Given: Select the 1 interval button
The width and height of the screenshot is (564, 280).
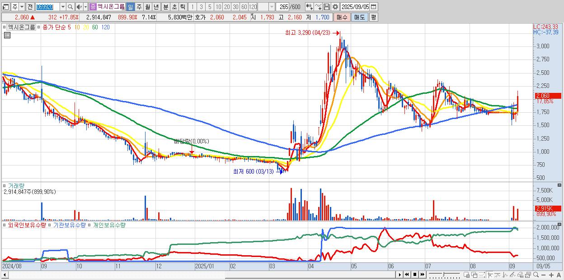Looking at the screenshot, I should point(192,7).
